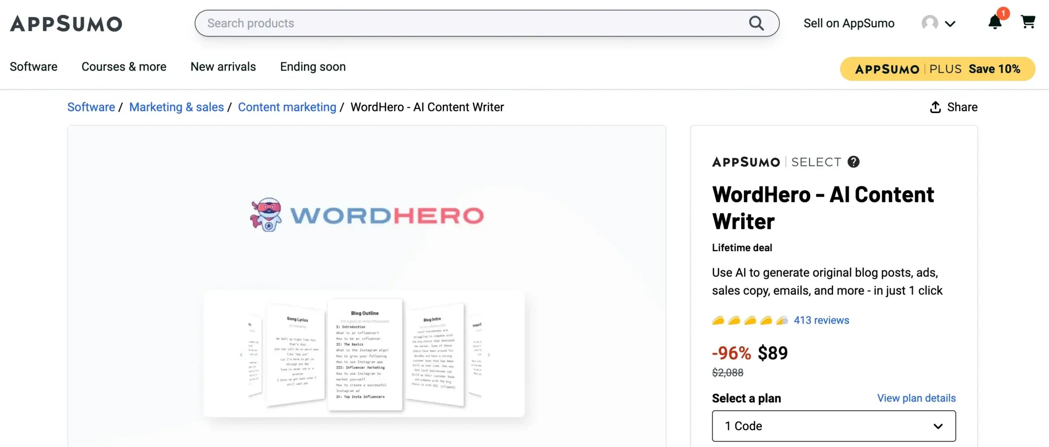Image resolution: width=1049 pixels, height=447 pixels.
Task: Show previous carousel slide arrow
Action: [241, 355]
